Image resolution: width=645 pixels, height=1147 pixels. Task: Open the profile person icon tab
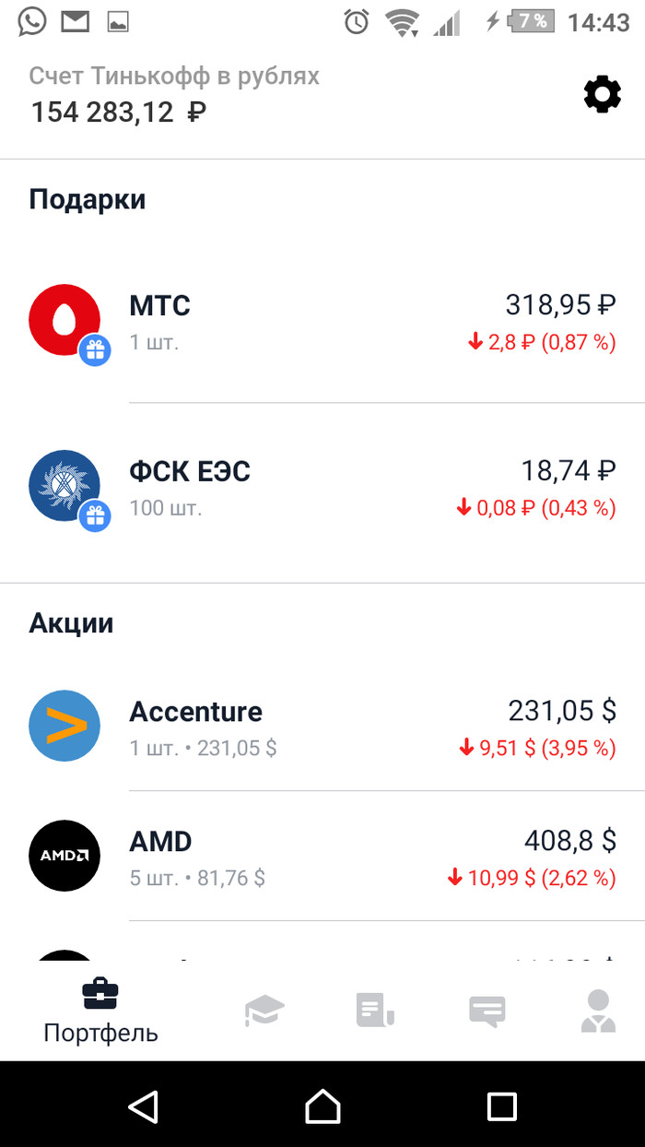click(598, 1011)
